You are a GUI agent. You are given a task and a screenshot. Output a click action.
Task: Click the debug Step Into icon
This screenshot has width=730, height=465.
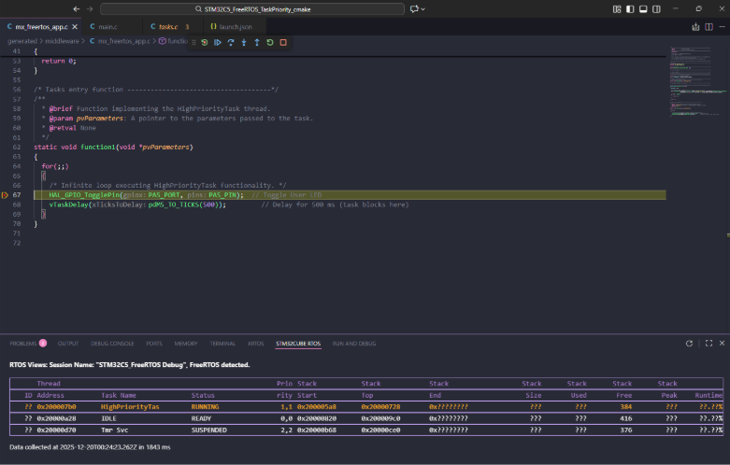point(244,42)
